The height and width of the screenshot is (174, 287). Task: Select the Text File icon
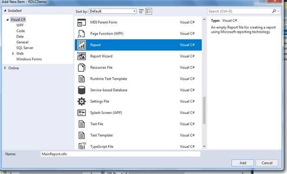tap(82, 124)
